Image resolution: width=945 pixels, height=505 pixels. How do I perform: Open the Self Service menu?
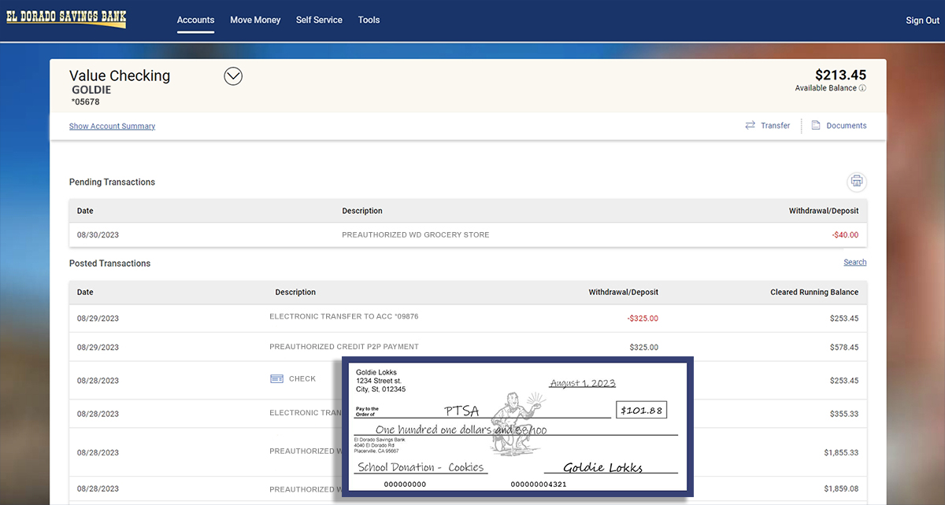click(x=319, y=20)
